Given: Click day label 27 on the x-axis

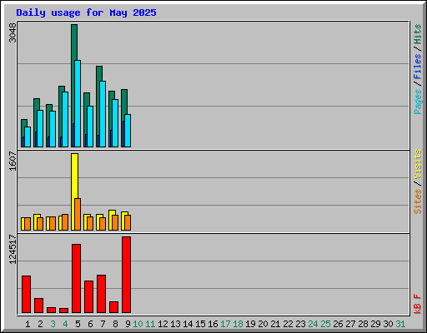Looking at the screenshot, I should click(350, 324).
